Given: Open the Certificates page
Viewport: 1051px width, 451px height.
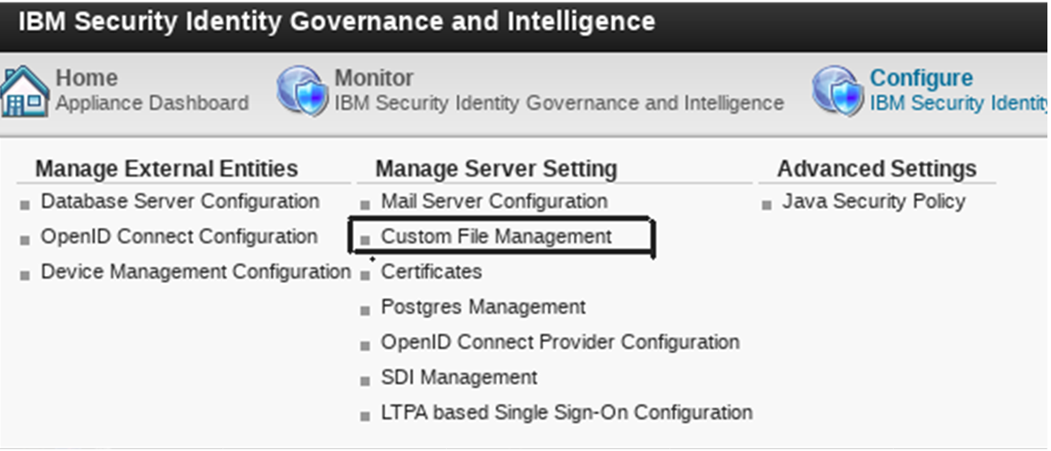Looking at the screenshot, I should [x=431, y=271].
